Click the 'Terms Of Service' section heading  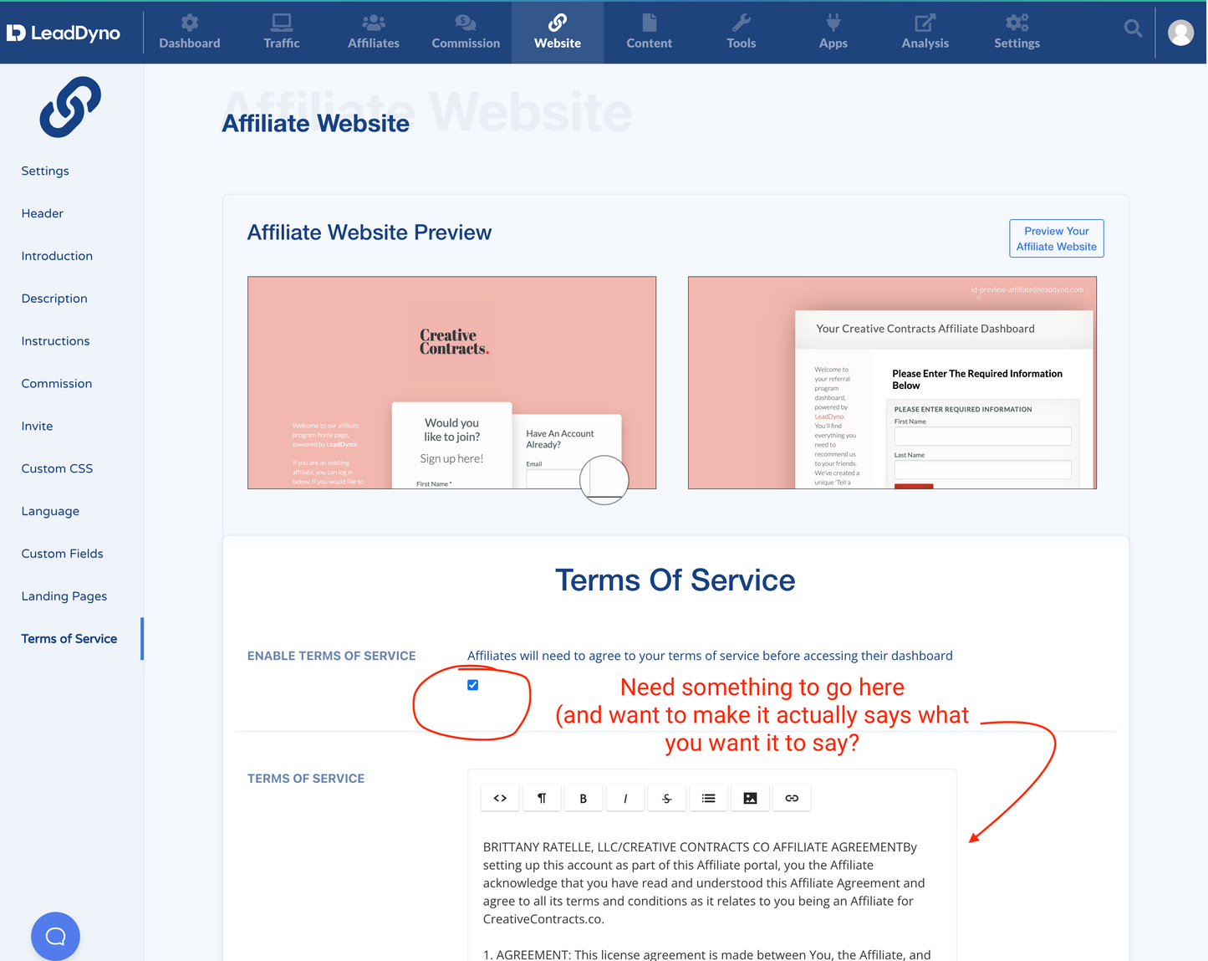[x=675, y=580]
